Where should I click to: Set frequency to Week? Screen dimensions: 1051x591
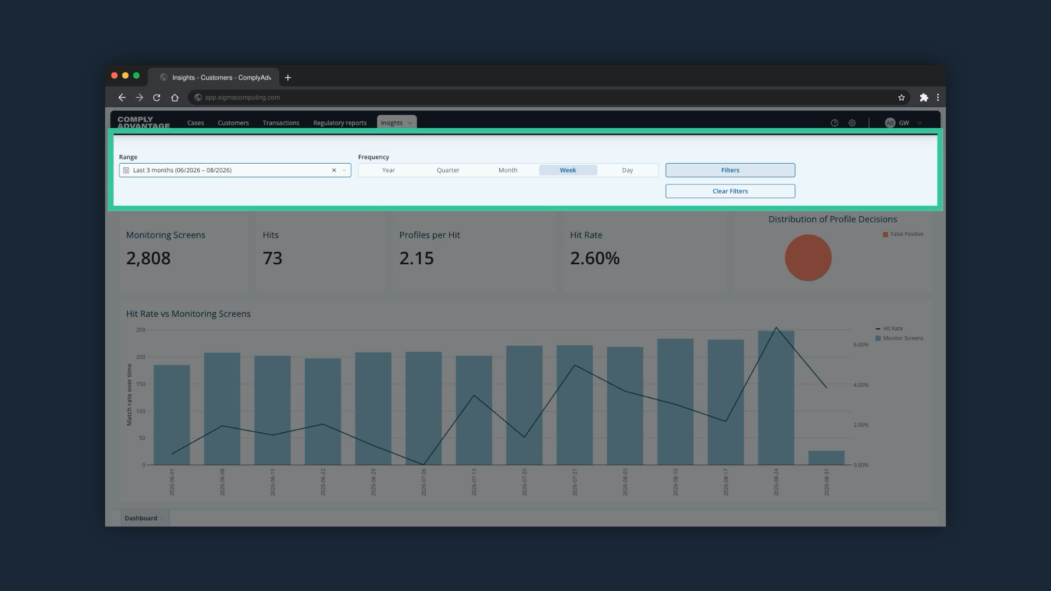pyautogui.click(x=568, y=170)
